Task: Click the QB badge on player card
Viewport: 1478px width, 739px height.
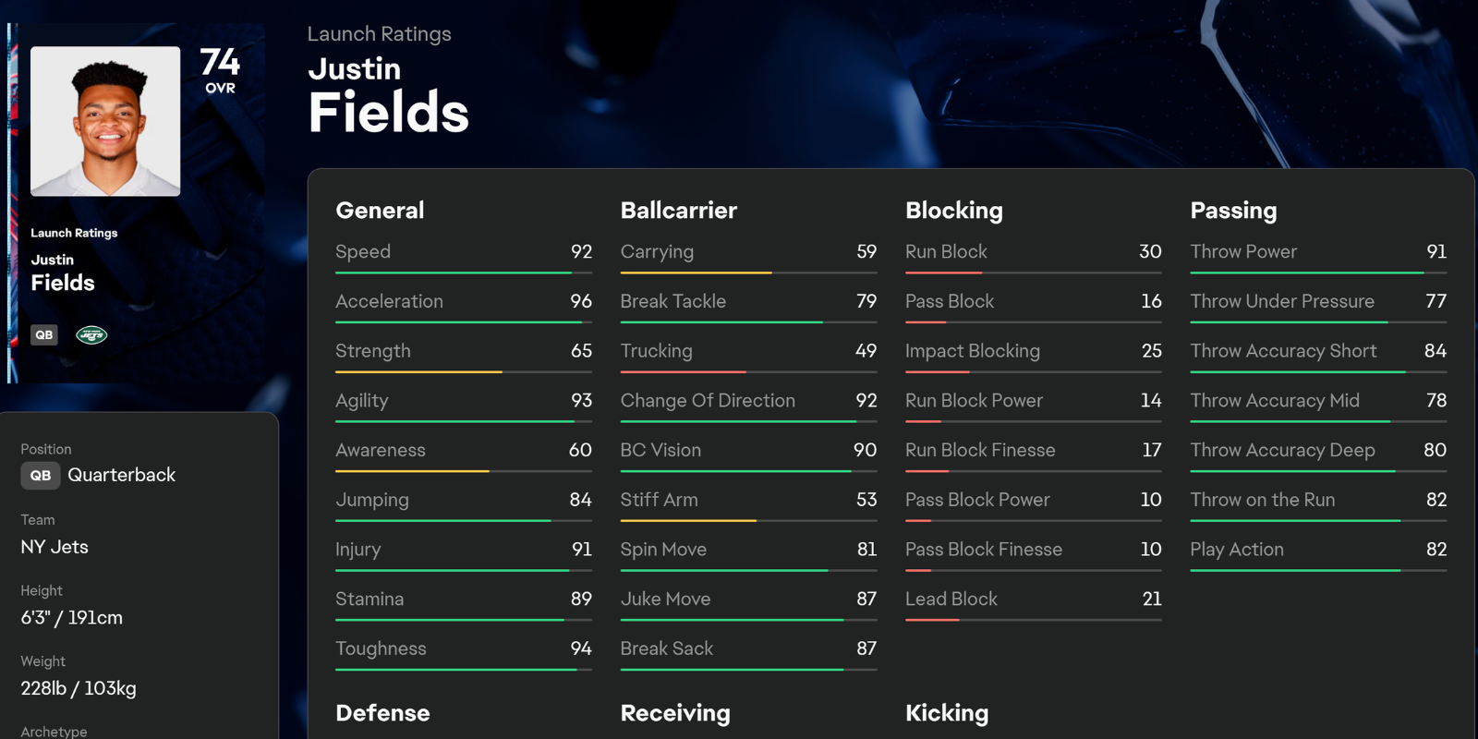Action: tap(44, 335)
